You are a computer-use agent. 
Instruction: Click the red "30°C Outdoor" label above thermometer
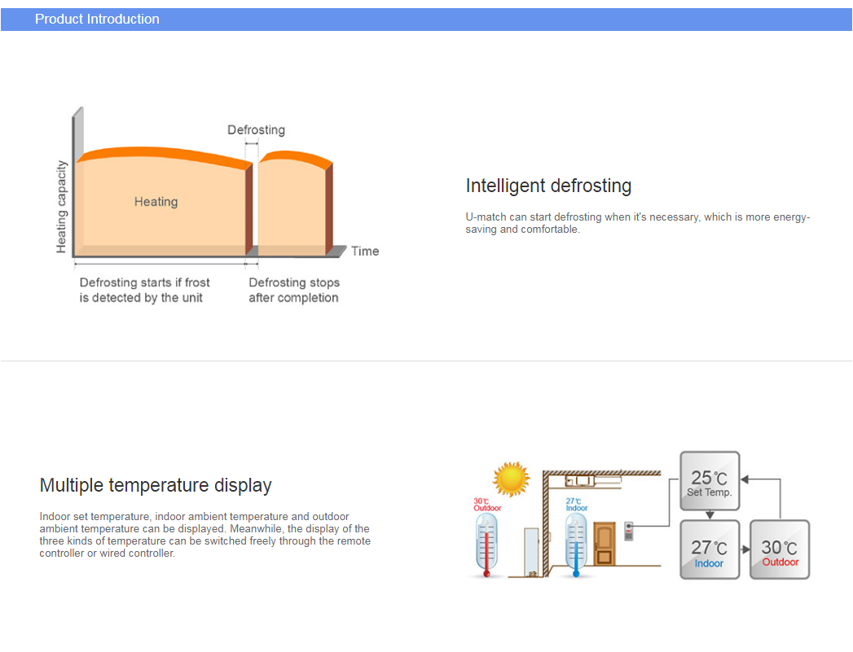[x=487, y=505]
